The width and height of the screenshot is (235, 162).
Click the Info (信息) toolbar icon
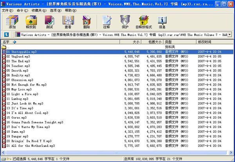162,22
